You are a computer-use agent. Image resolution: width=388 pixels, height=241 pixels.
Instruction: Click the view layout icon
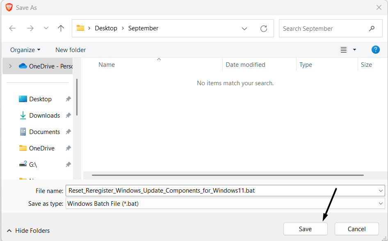(x=344, y=50)
